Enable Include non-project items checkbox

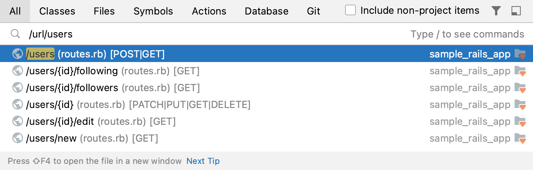click(x=350, y=10)
